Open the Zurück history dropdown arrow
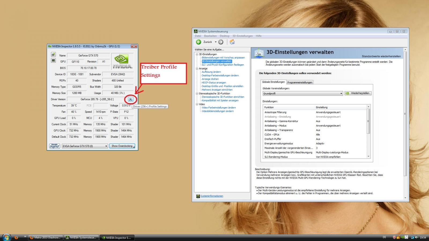 point(216,42)
